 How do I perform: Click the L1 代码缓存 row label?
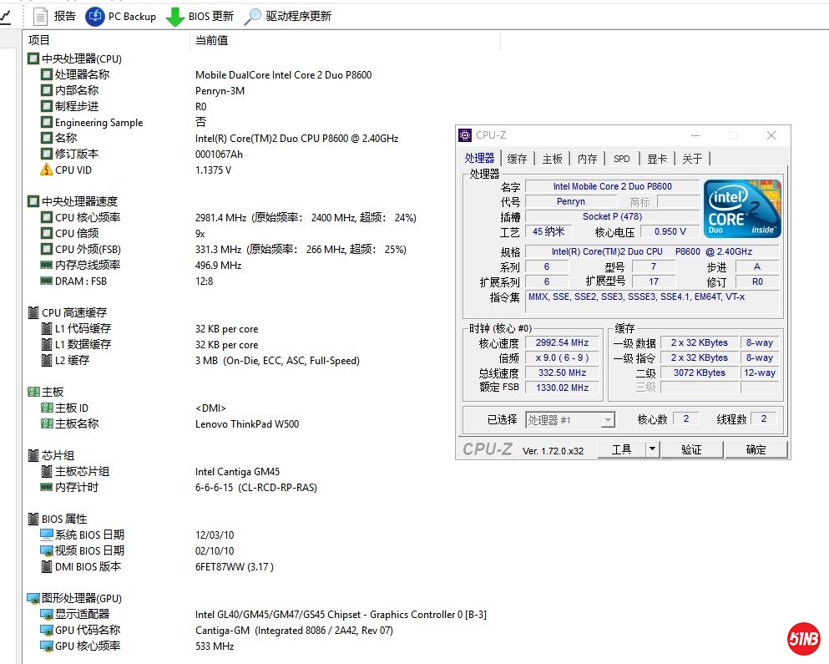pyautogui.click(x=83, y=328)
